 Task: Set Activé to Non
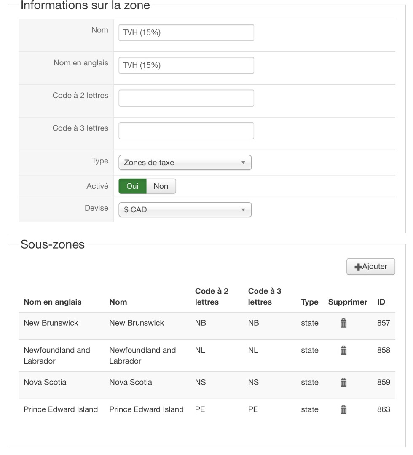point(161,186)
